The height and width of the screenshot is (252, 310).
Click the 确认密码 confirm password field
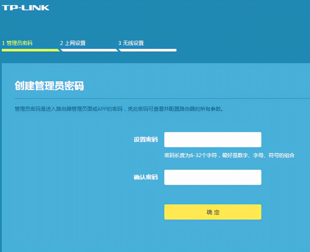(x=213, y=177)
